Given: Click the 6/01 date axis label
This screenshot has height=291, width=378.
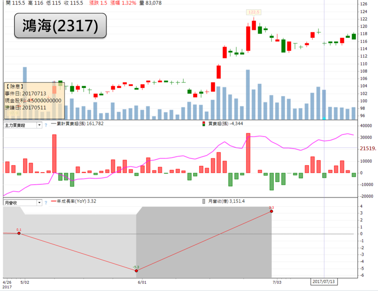Looking at the screenshot, I should tap(142, 282).
